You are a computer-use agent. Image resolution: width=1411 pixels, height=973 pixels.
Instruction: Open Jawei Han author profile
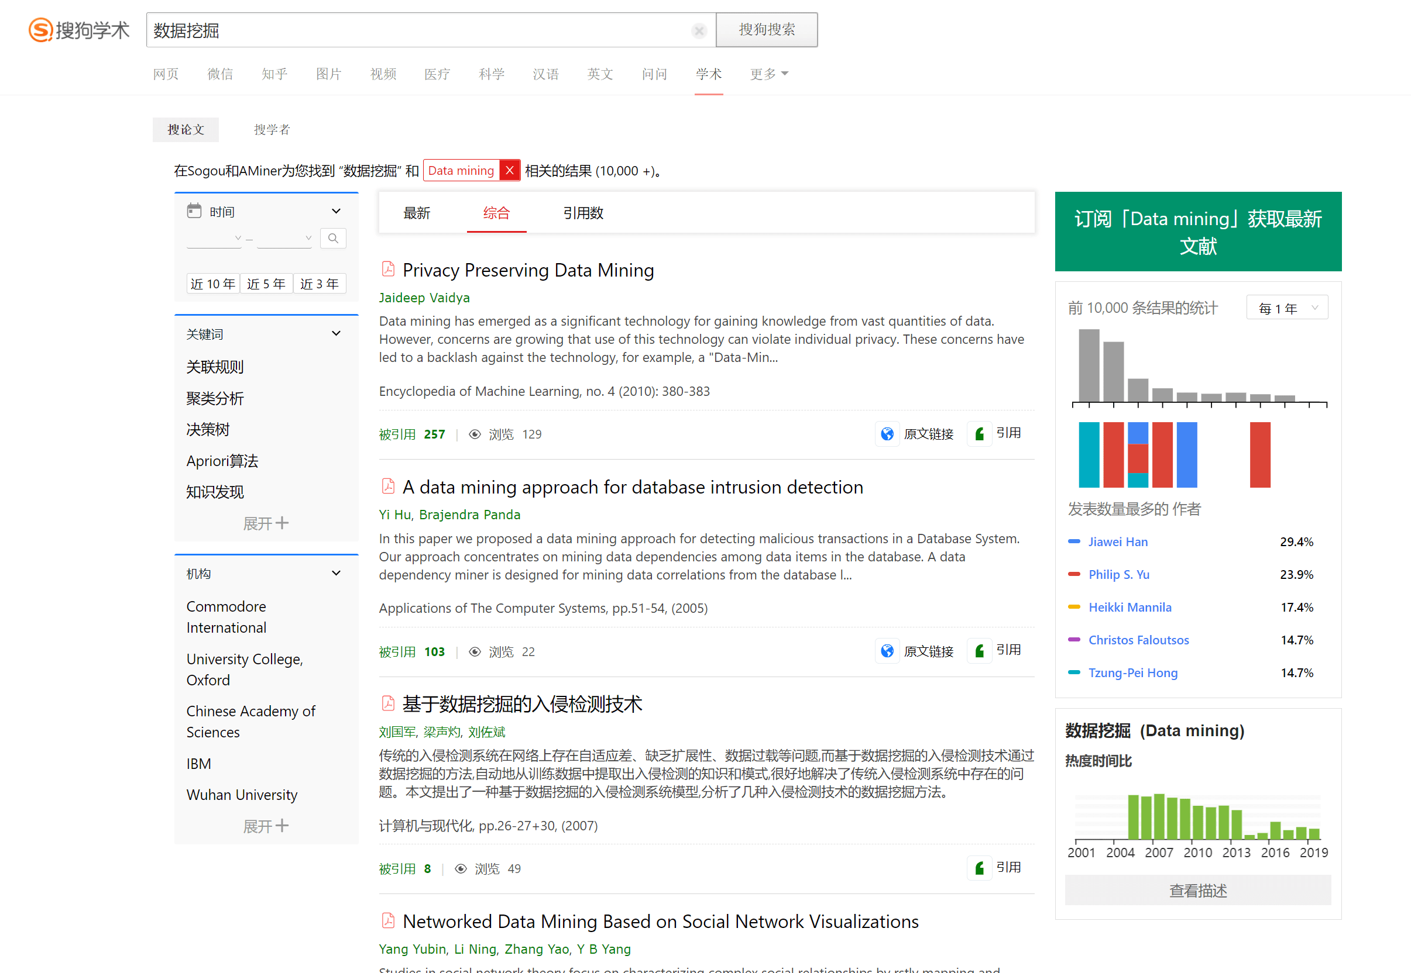click(1118, 541)
